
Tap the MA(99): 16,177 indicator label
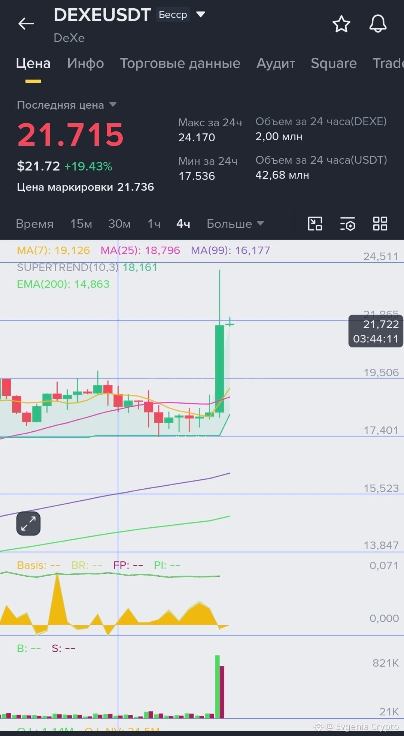tap(230, 250)
